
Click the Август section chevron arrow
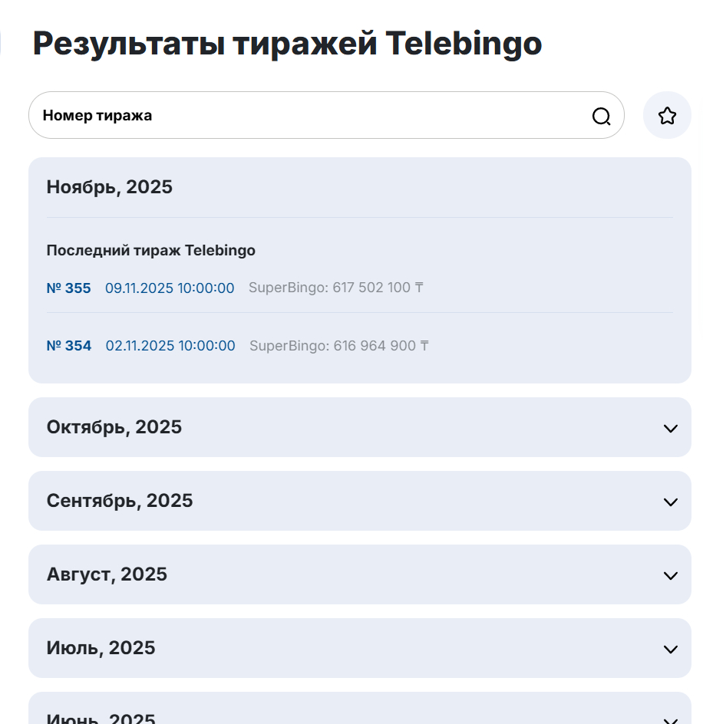669,575
